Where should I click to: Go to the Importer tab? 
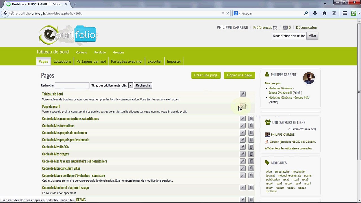pos(174,61)
